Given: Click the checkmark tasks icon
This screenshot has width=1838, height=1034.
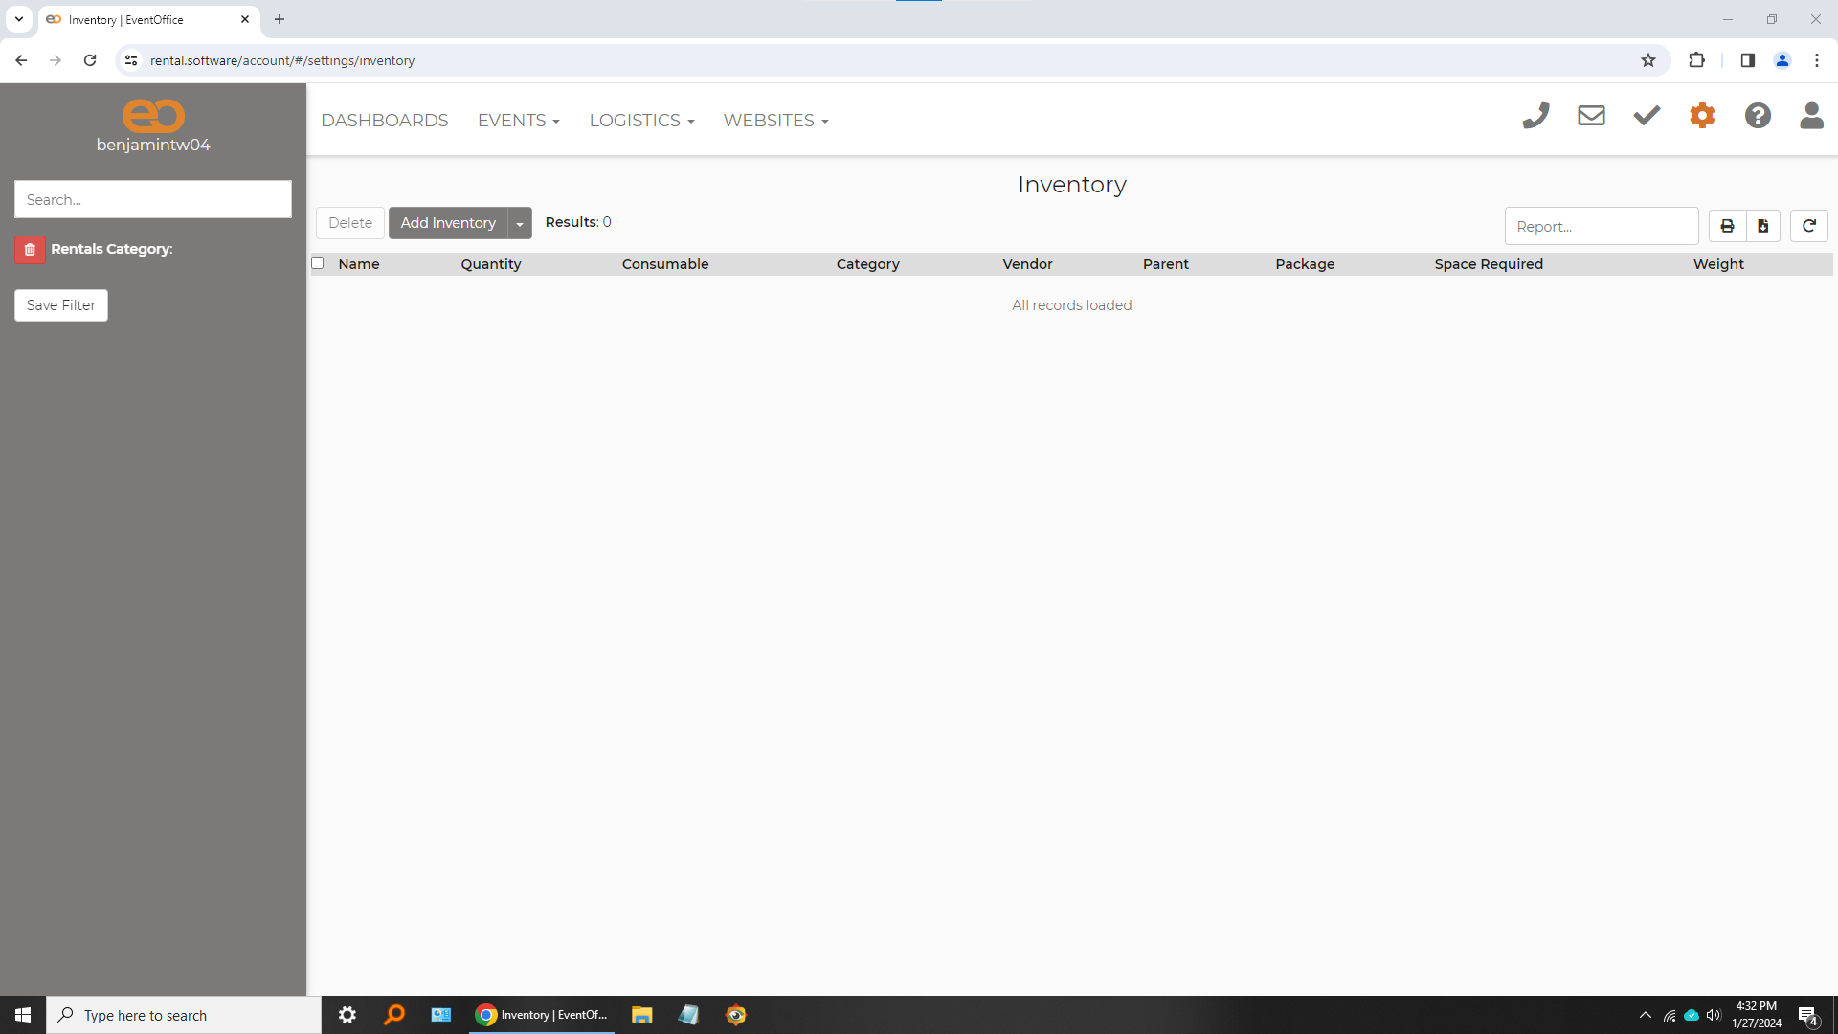Looking at the screenshot, I should 1647,117.
